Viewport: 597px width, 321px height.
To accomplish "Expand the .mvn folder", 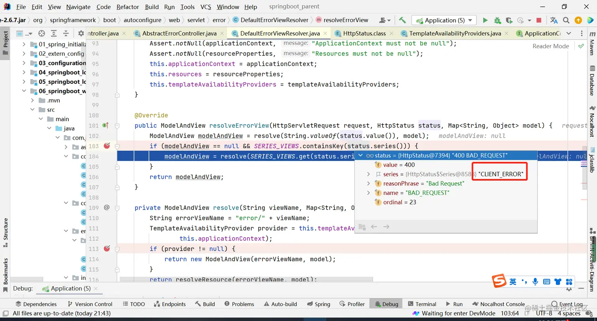I will pyautogui.click(x=33, y=100).
